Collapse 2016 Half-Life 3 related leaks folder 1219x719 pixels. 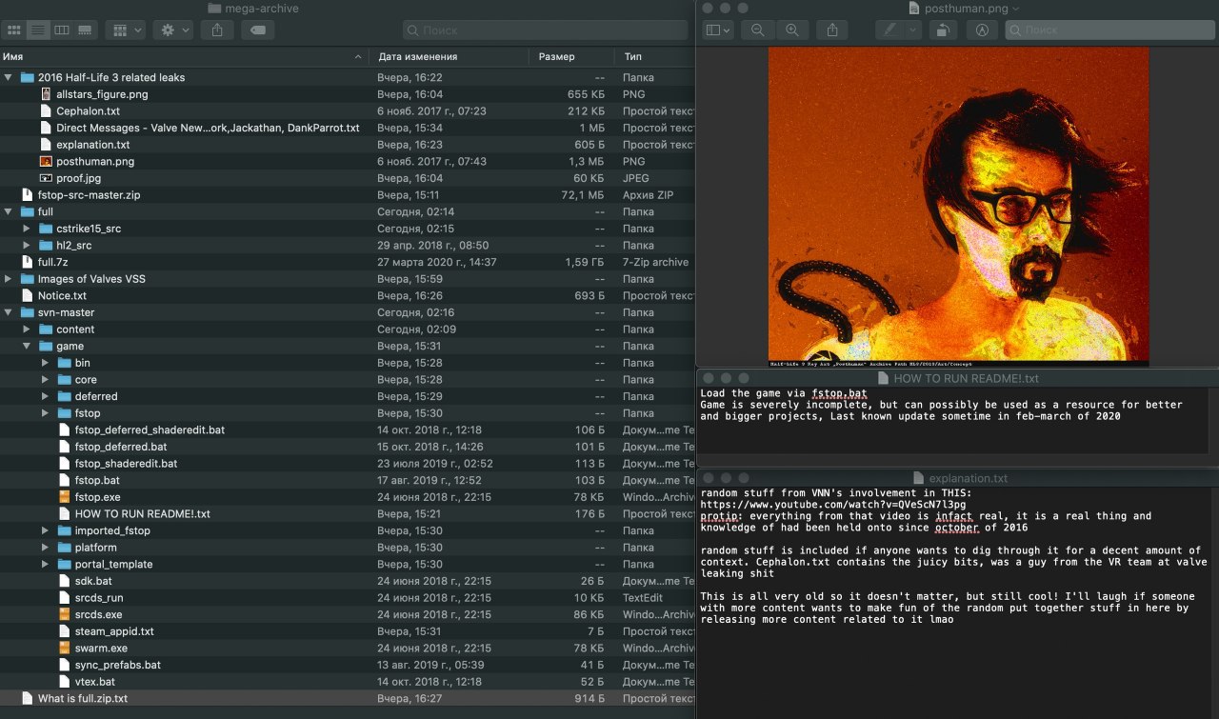click(x=9, y=77)
